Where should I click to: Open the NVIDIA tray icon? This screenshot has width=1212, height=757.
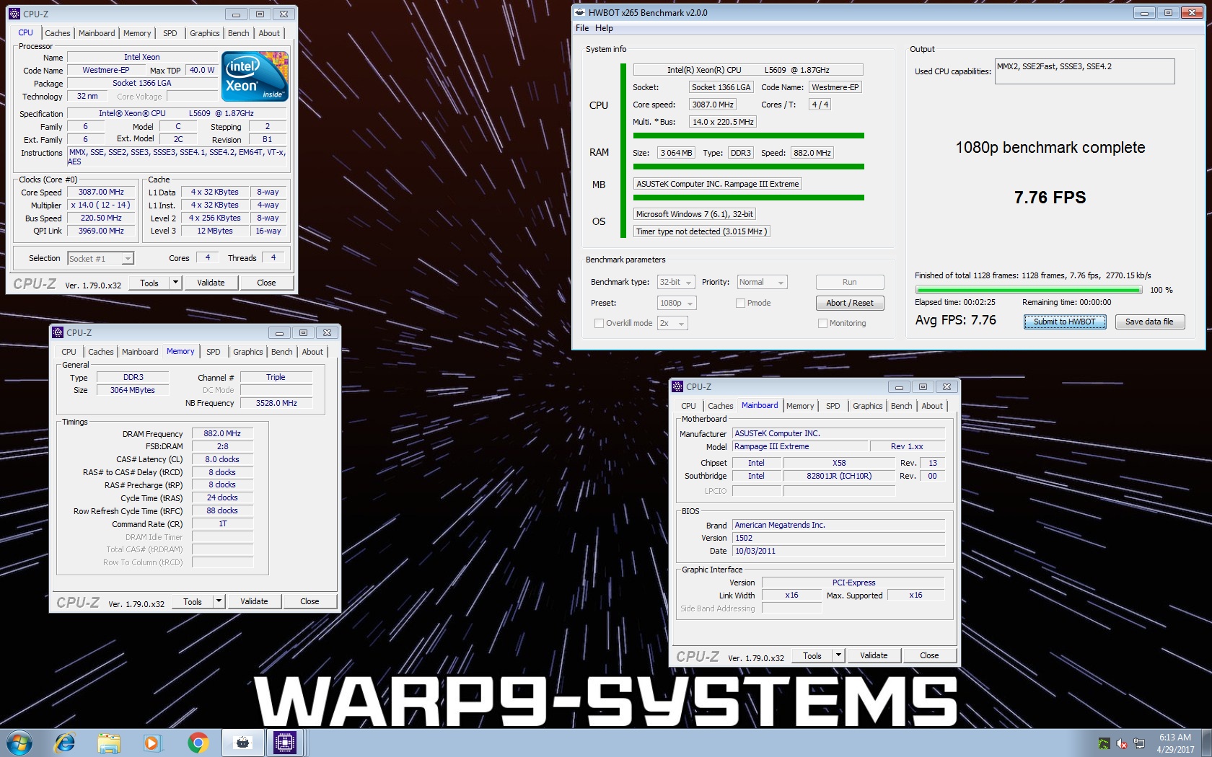coord(1104,743)
